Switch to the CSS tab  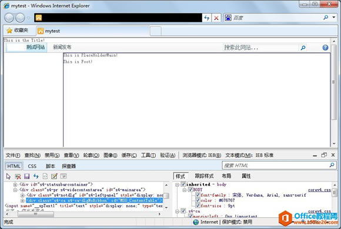pyautogui.click(x=32, y=166)
